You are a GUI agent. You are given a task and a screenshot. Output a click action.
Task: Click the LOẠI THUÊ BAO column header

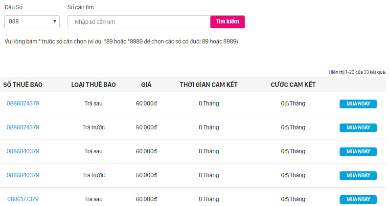pos(93,84)
